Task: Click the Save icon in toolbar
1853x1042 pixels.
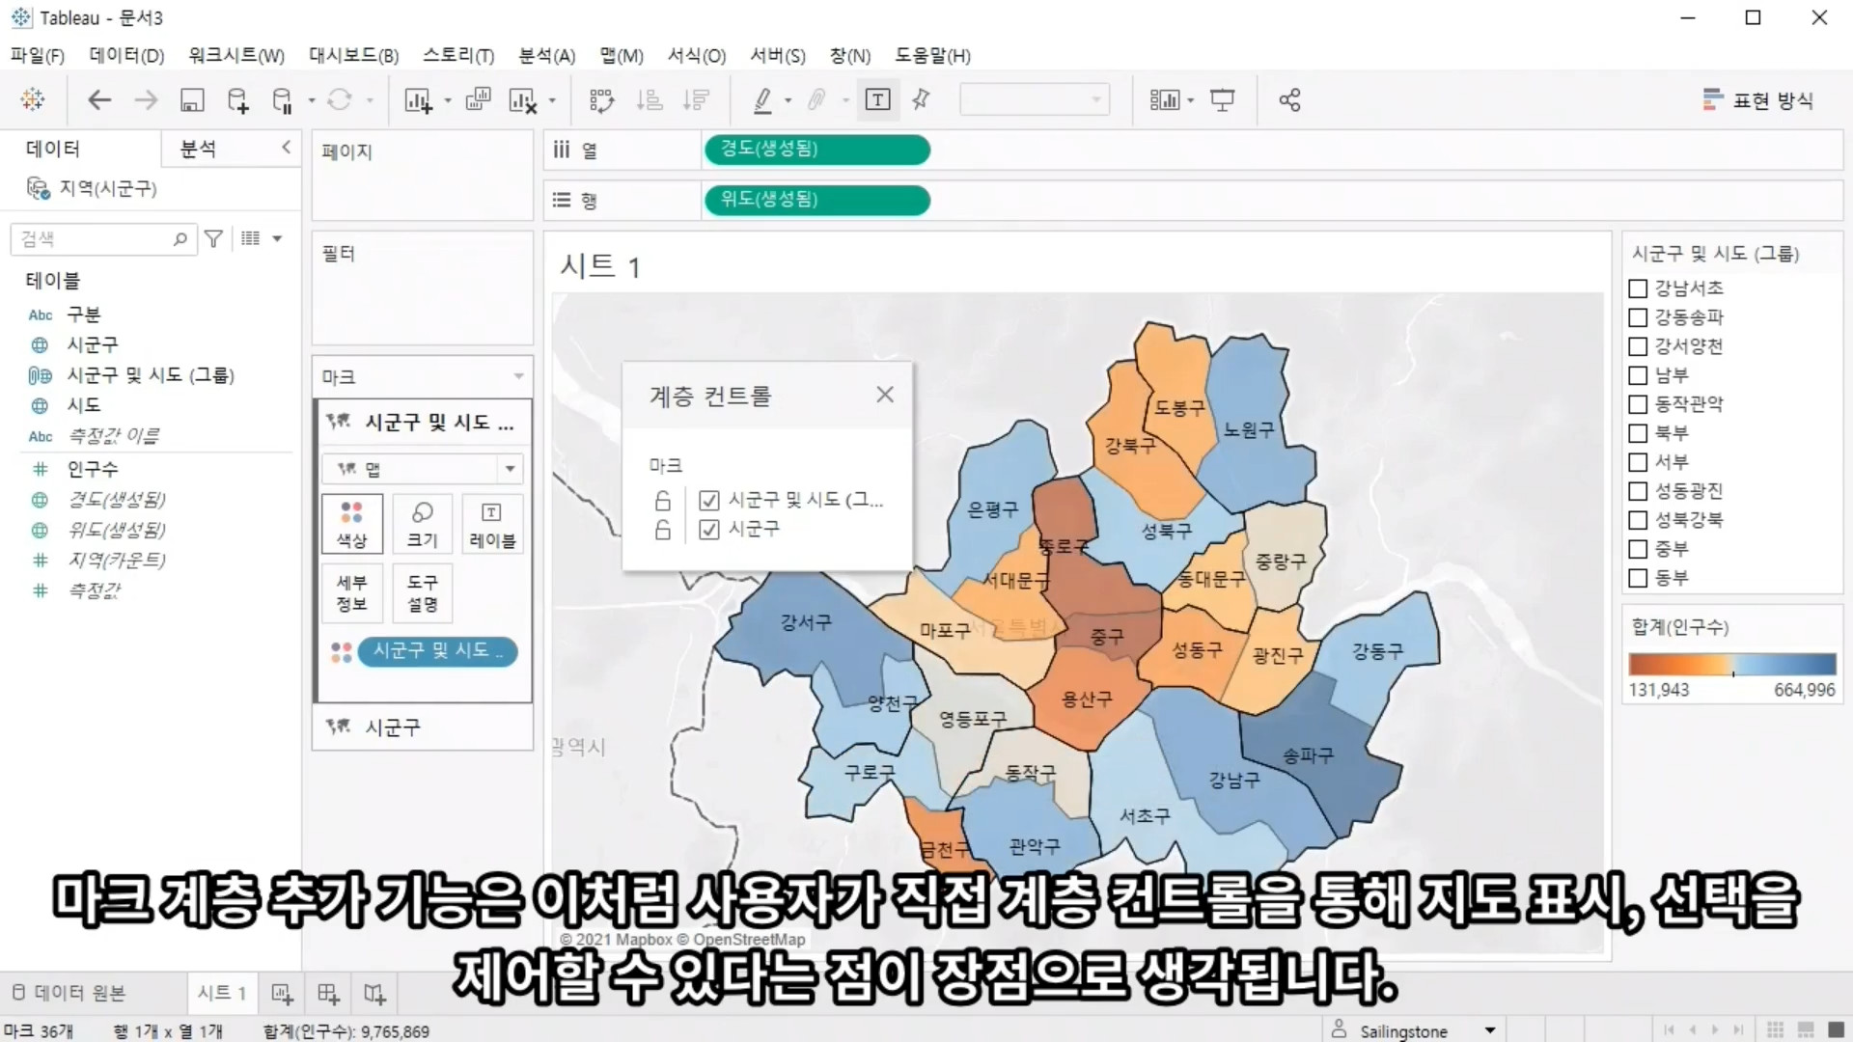Action: [192, 100]
